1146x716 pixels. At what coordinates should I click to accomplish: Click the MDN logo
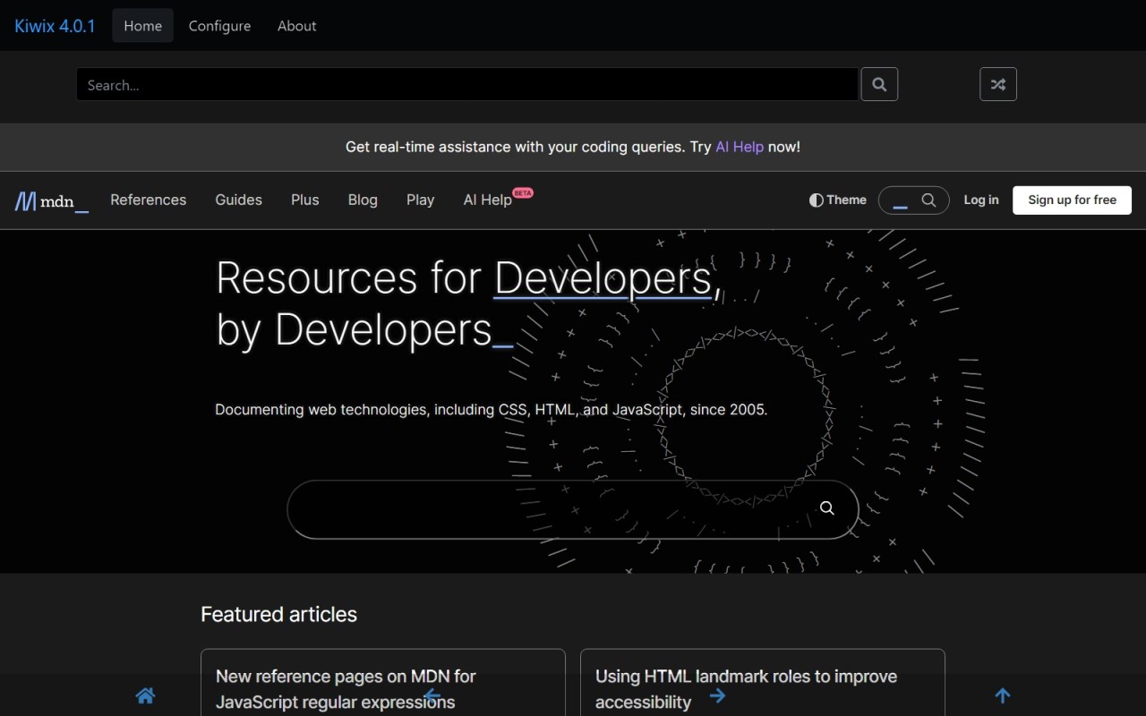(x=52, y=200)
